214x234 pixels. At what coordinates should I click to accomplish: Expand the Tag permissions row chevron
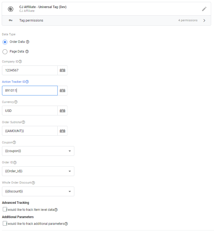tap(204, 20)
